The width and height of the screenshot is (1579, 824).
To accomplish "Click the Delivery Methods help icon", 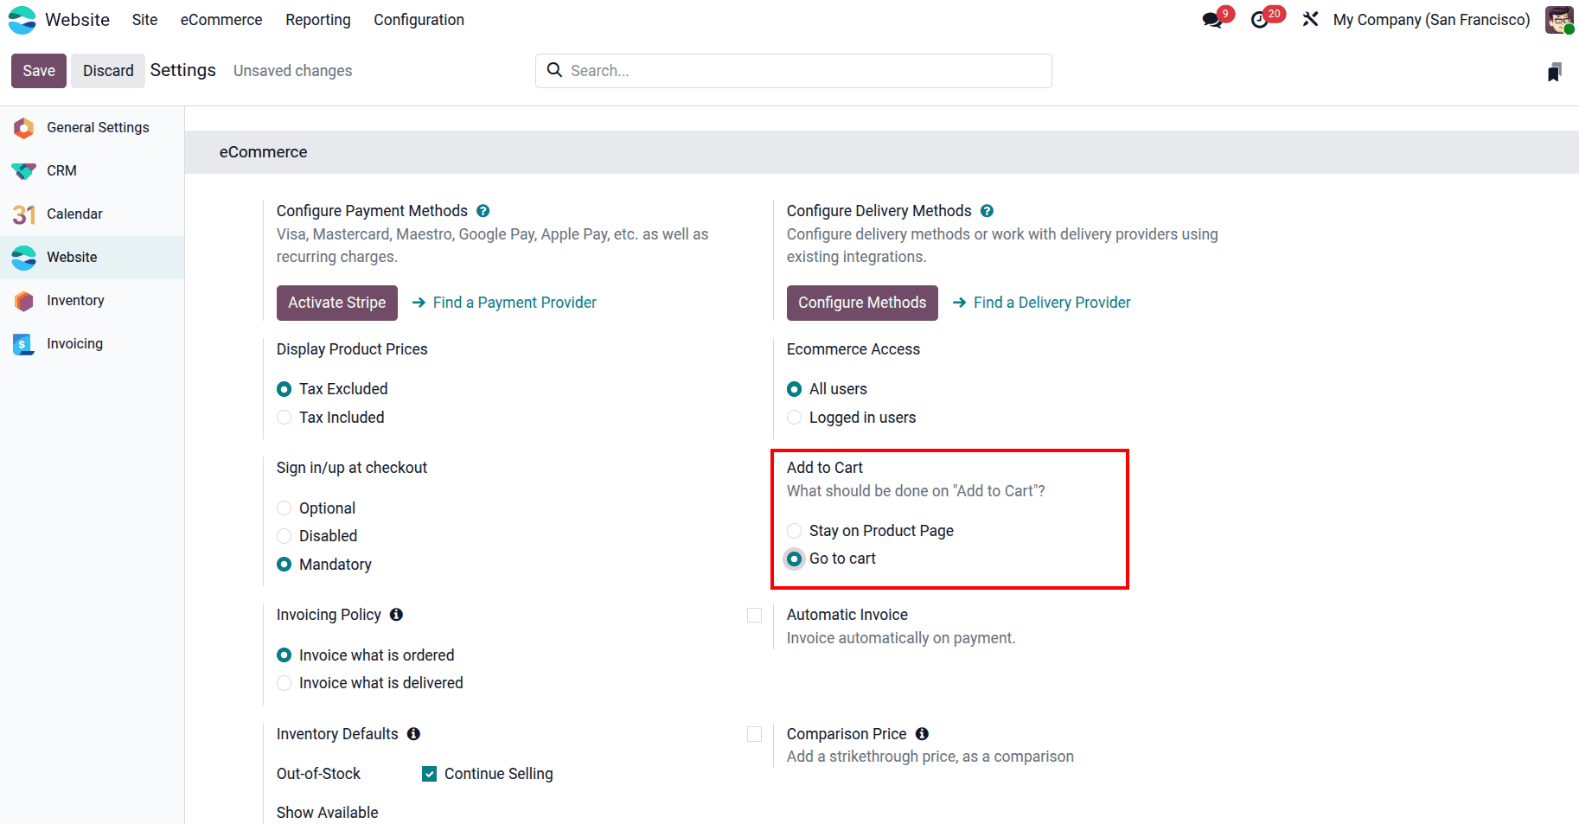I will pos(987,211).
